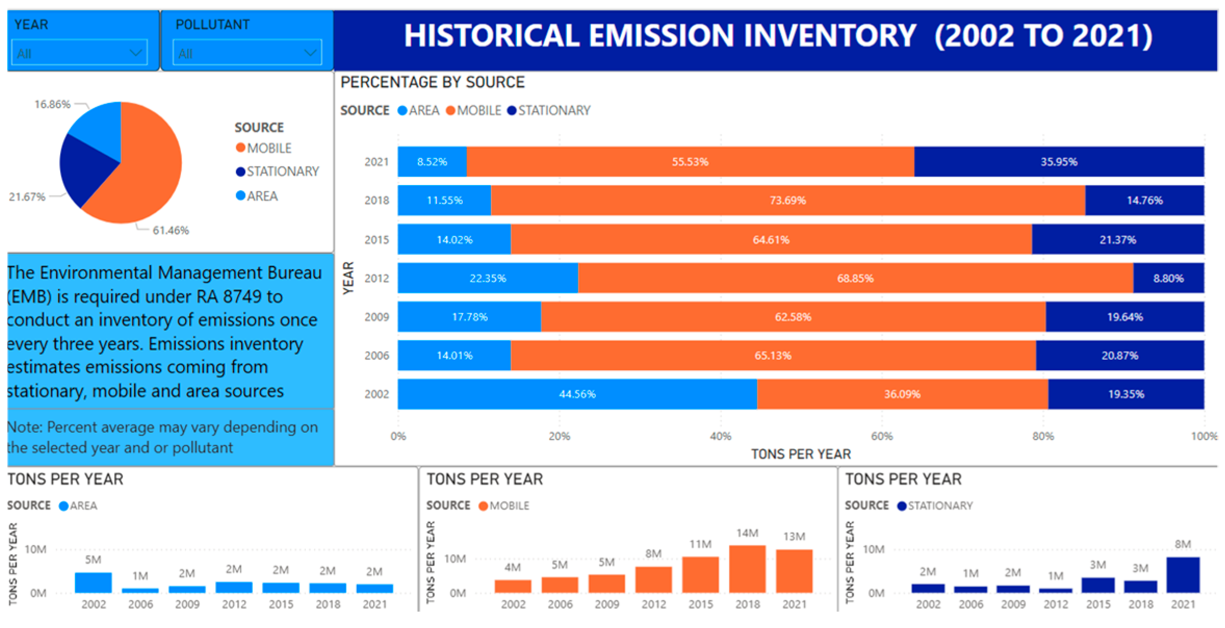
Task: Click the 2018 stationary segment showing 14.76%
Action: [1145, 200]
